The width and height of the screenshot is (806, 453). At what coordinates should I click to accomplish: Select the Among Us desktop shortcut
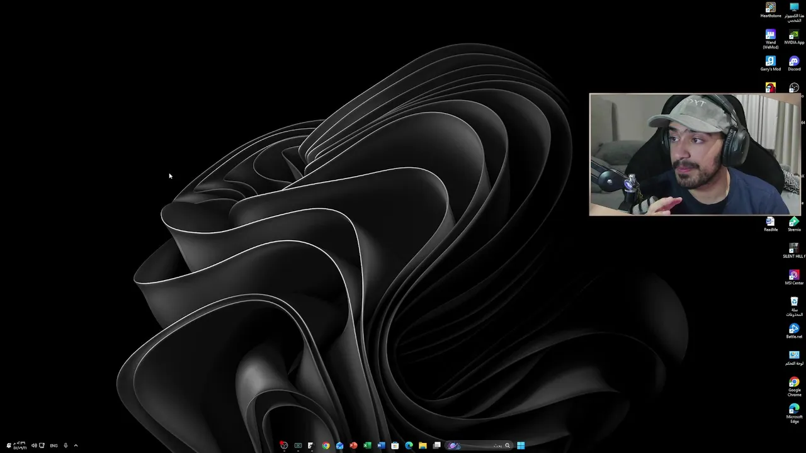(x=771, y=88)
